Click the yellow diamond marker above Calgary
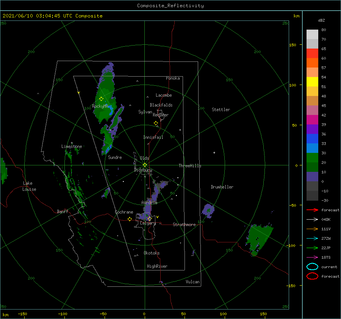 (150, 218)
